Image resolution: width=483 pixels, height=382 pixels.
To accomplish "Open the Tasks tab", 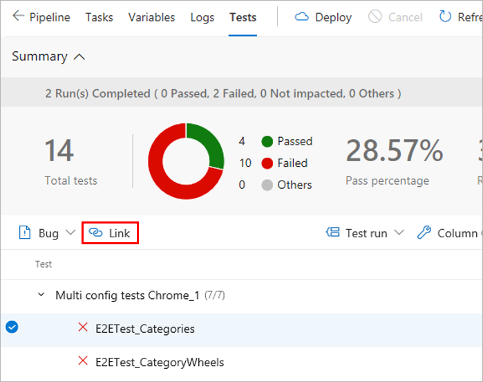I will [100, 17].
